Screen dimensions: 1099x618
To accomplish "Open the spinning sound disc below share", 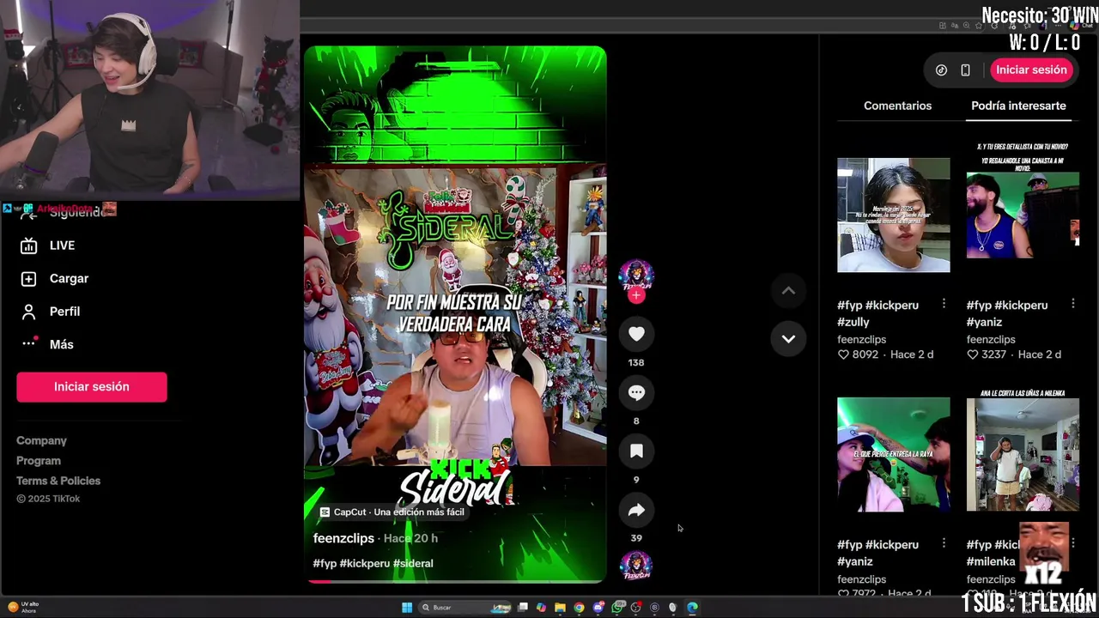I will 636,565.
